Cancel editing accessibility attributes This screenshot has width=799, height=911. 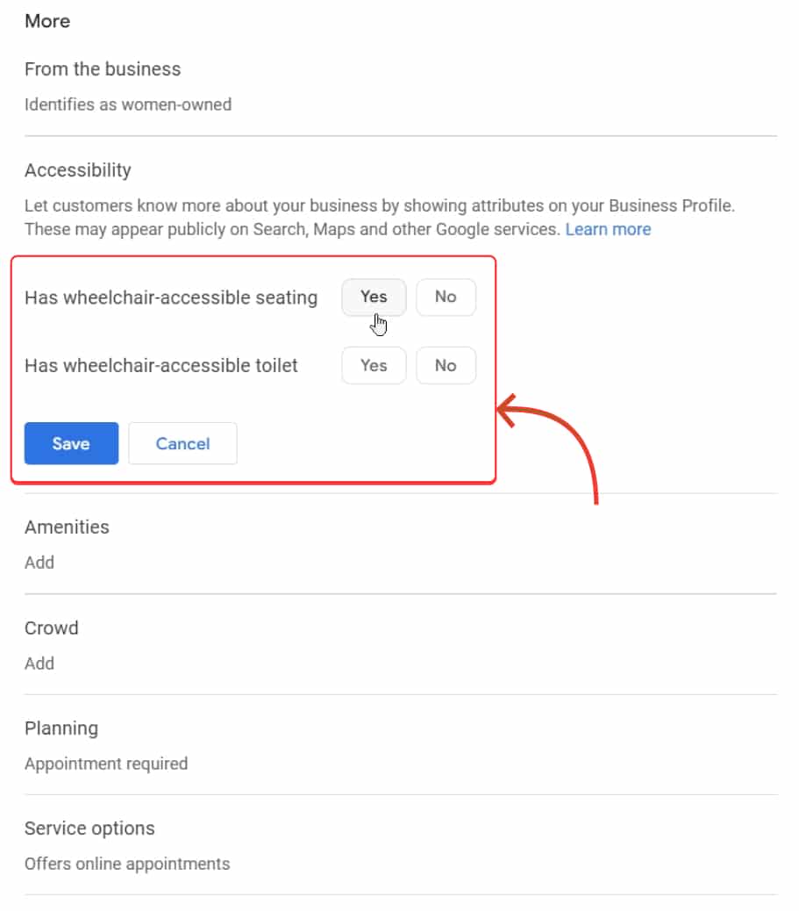pos(182,443)
